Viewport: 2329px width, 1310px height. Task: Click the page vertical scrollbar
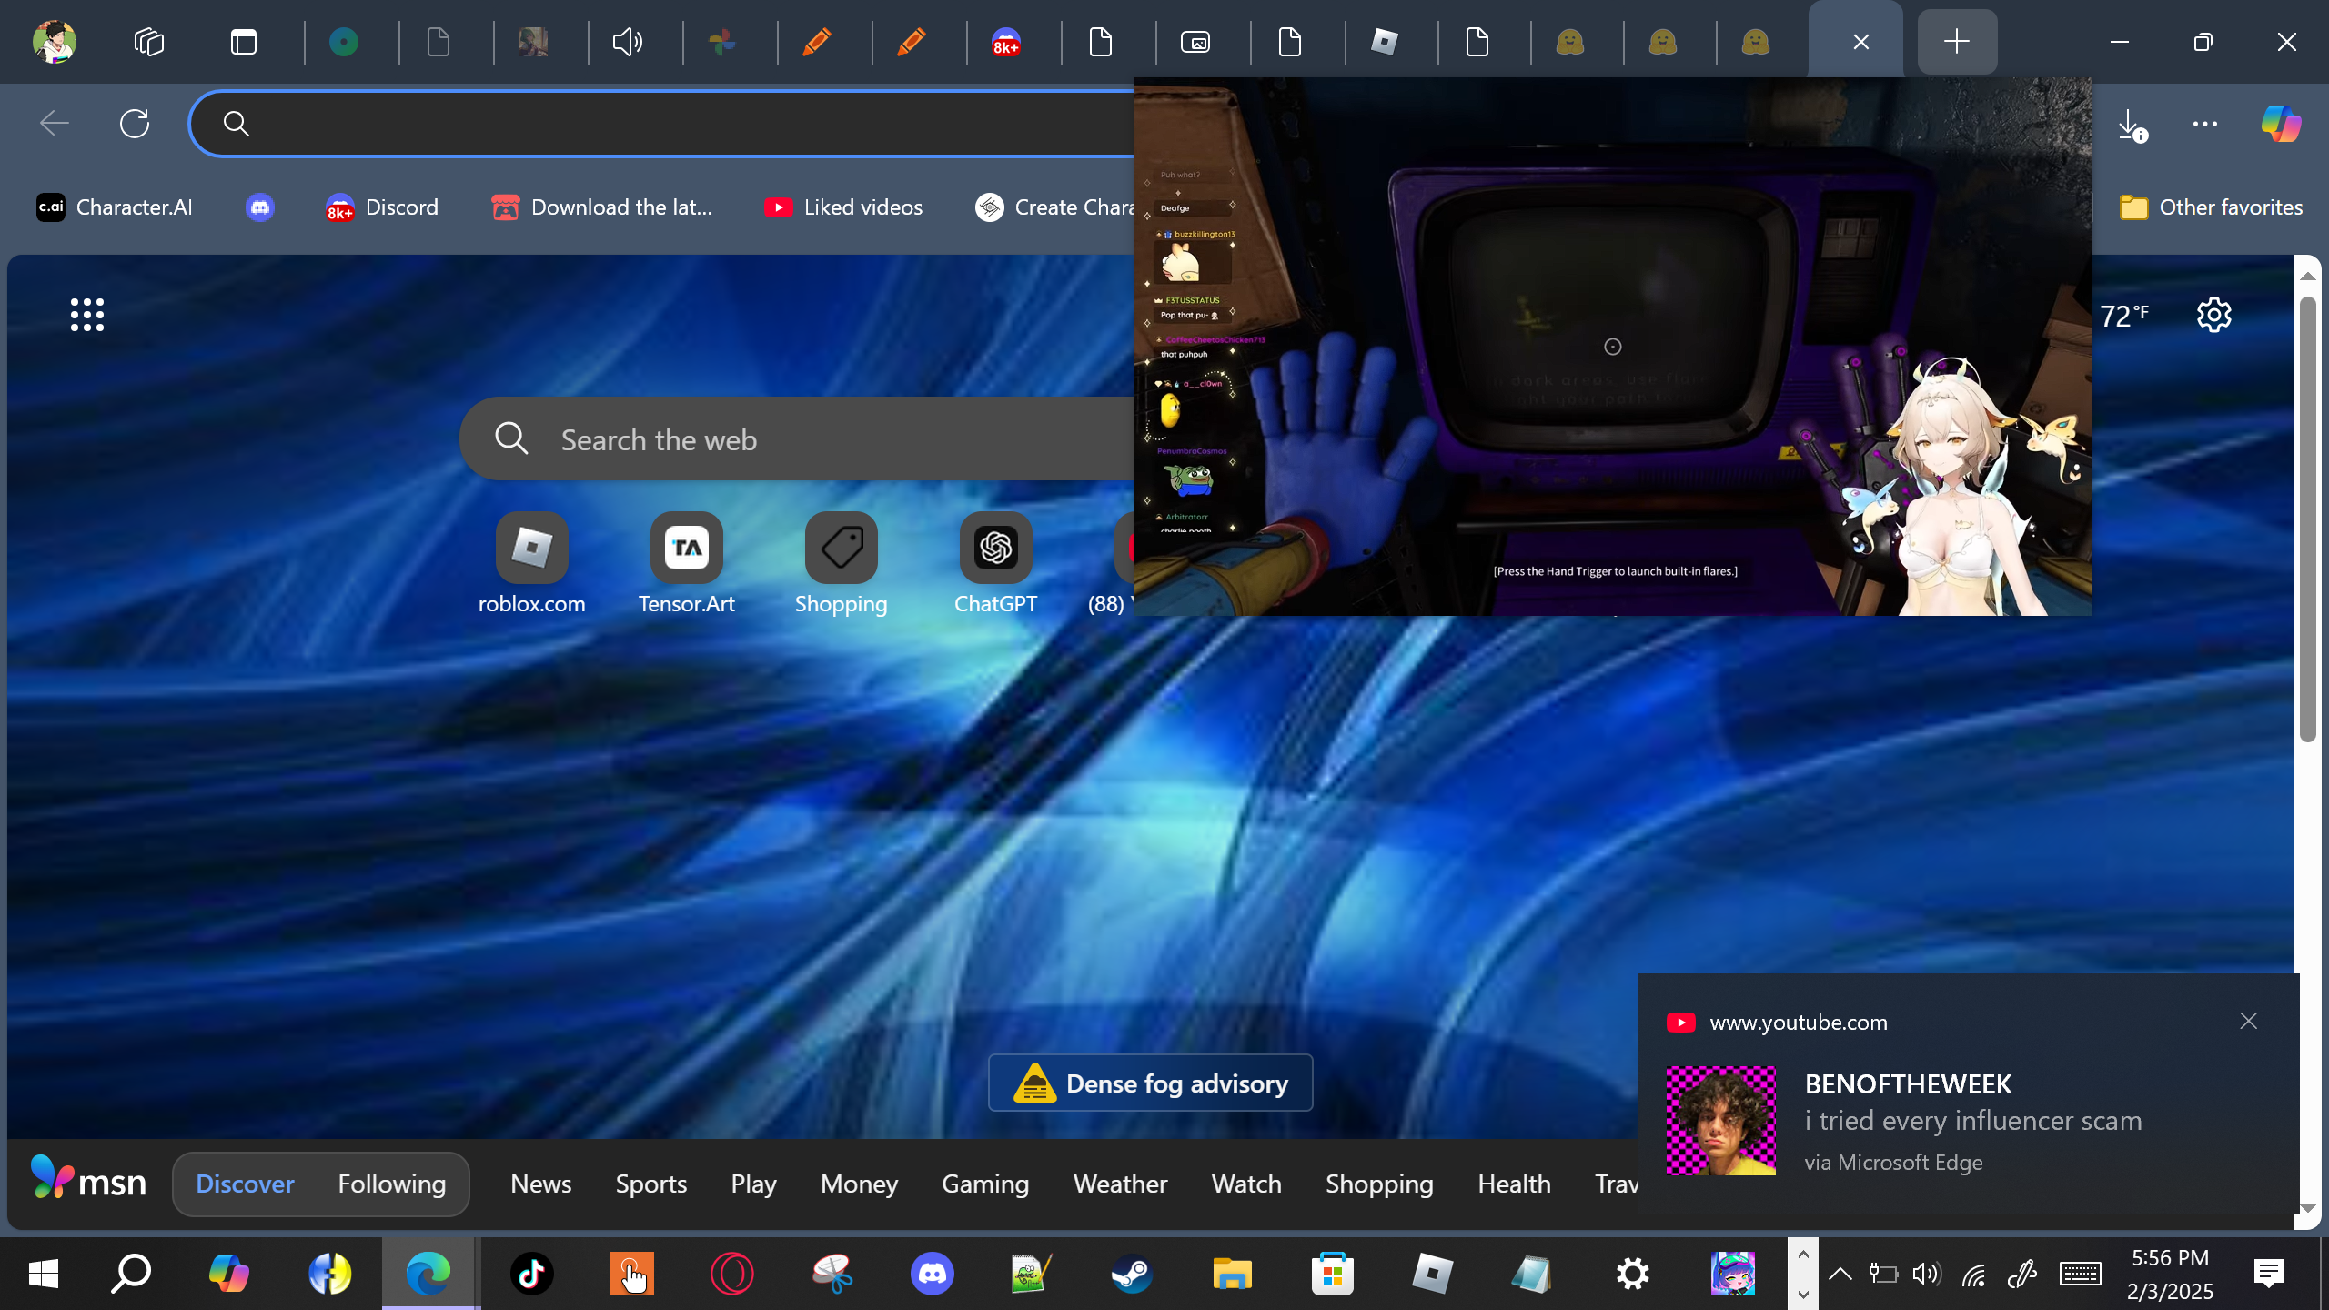coord(2308,519)
